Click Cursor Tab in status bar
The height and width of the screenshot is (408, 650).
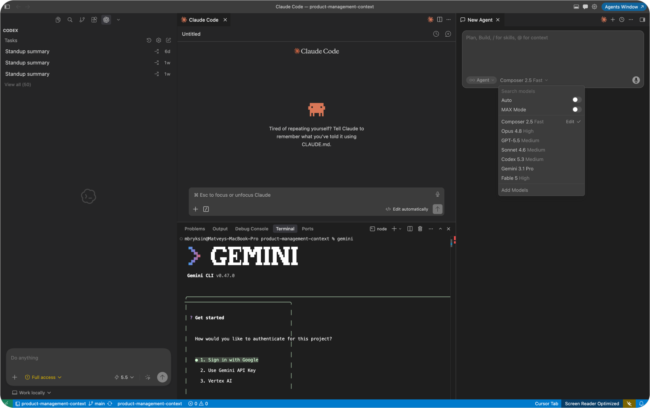pos(546,404)
